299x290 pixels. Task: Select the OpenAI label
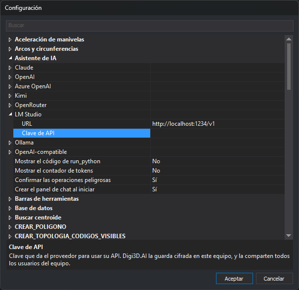[25, 77]
